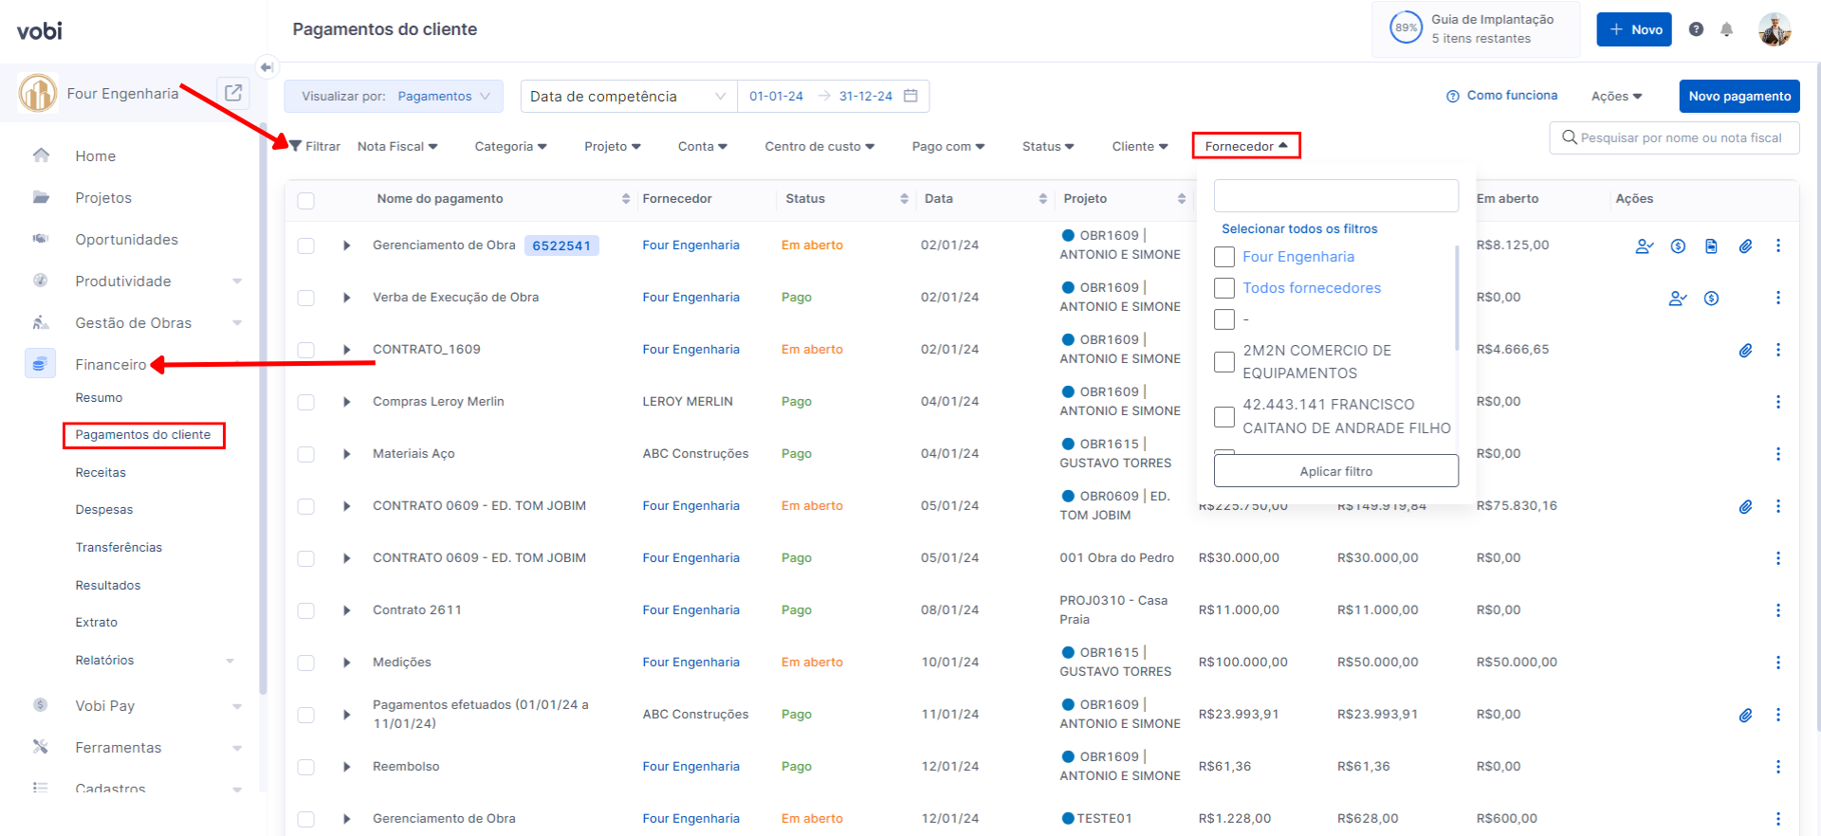Click attachment paperclip for Gerenciamento de Obra row
This screenshot has height=836, width=1821.
[1745, 246]
